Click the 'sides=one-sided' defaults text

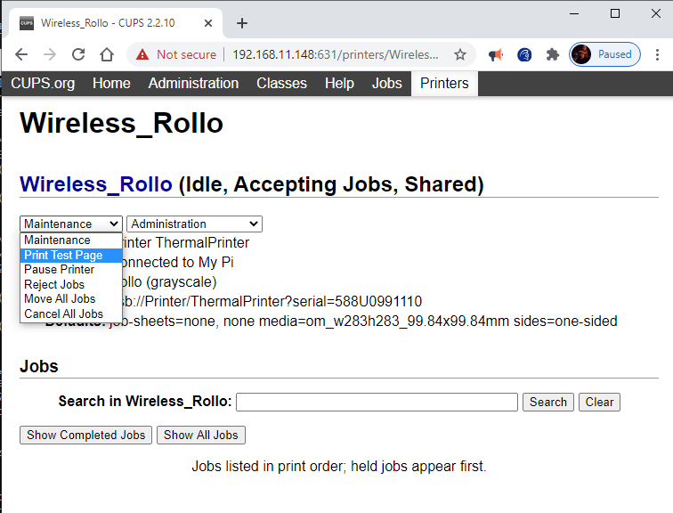[x=565, y=322]
